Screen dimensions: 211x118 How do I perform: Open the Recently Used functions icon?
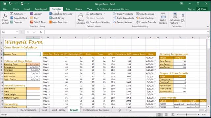pos(12,18)
